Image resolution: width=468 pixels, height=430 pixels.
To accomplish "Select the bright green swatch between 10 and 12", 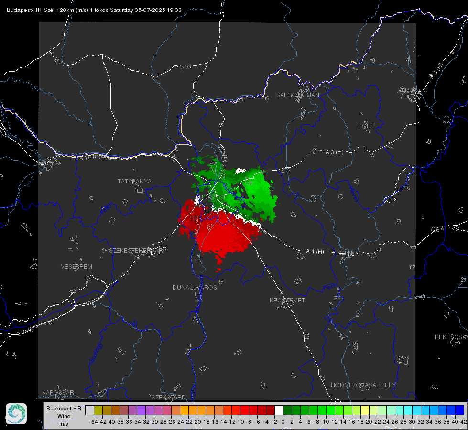I will click(x=330, y=410).
